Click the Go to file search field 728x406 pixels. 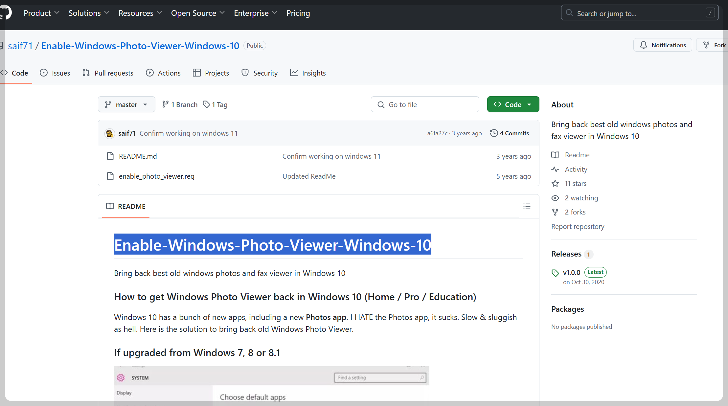pos(425,104)
